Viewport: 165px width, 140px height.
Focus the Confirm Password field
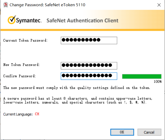[x=89, y=76]
